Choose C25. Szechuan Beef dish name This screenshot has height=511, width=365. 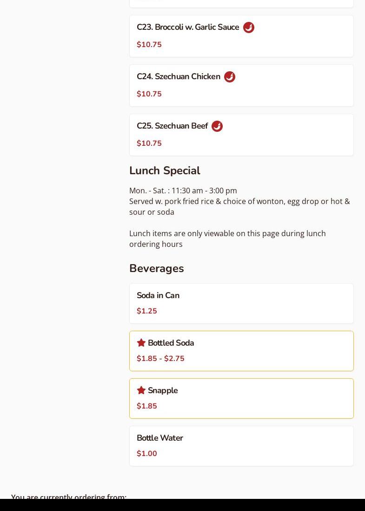tap(172, 126)
